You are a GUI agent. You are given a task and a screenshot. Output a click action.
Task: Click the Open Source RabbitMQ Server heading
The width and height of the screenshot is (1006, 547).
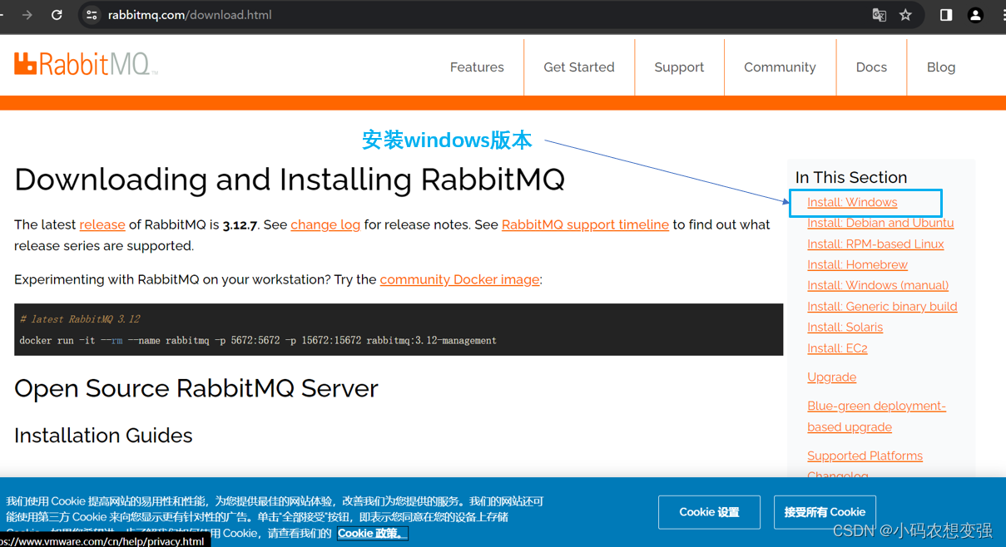(196, 388)
